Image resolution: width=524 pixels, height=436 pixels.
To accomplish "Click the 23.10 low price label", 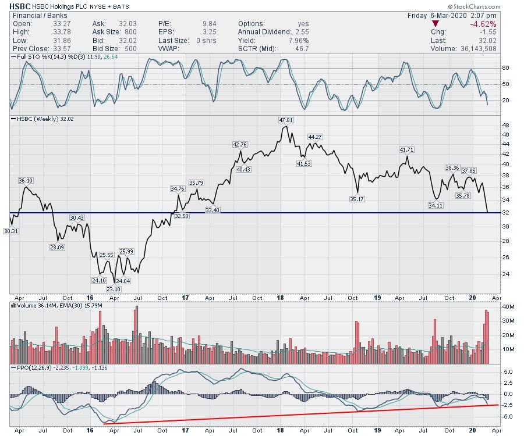I will click(x=114, y=289).
